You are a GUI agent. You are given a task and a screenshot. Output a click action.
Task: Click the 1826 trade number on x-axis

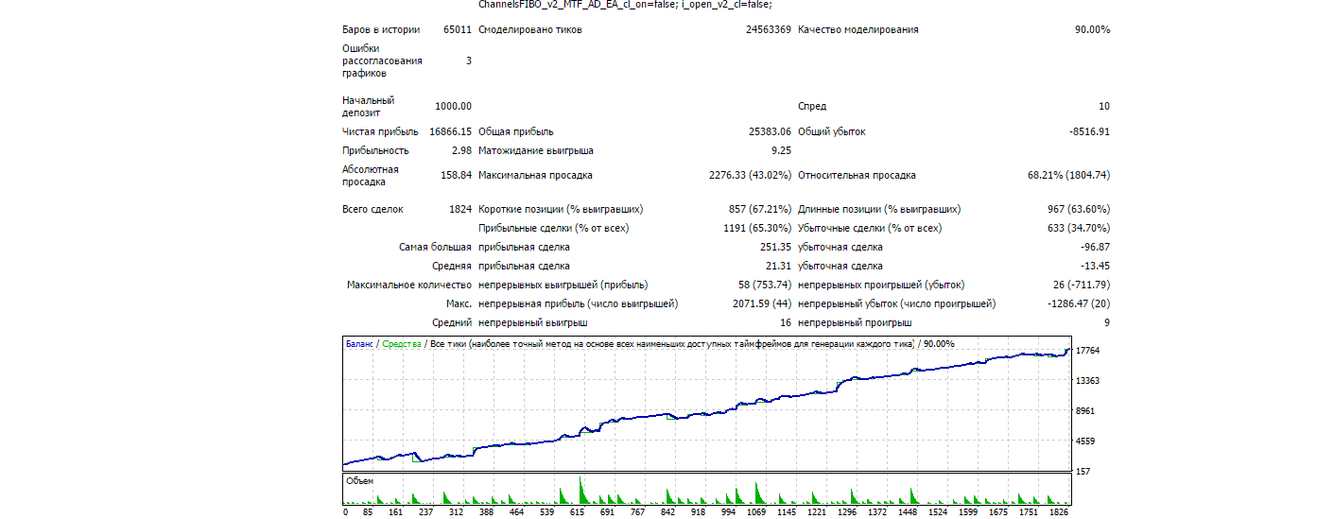pos(1059,511)
